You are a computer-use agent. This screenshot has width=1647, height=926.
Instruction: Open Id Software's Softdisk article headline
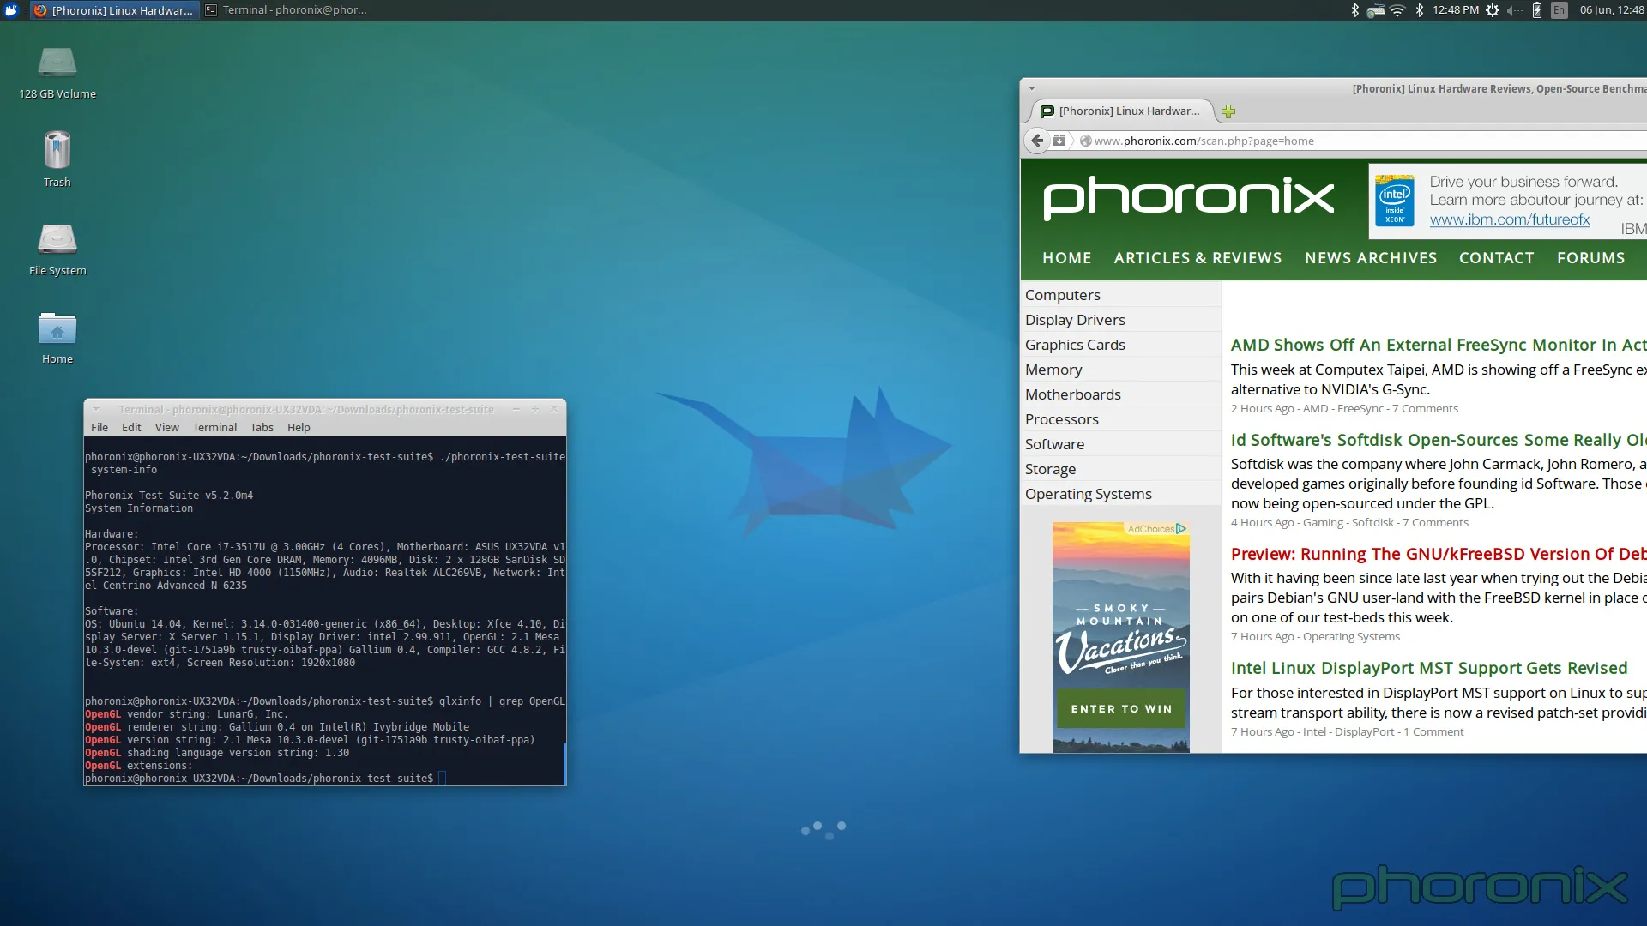[x=1439, y=440]
